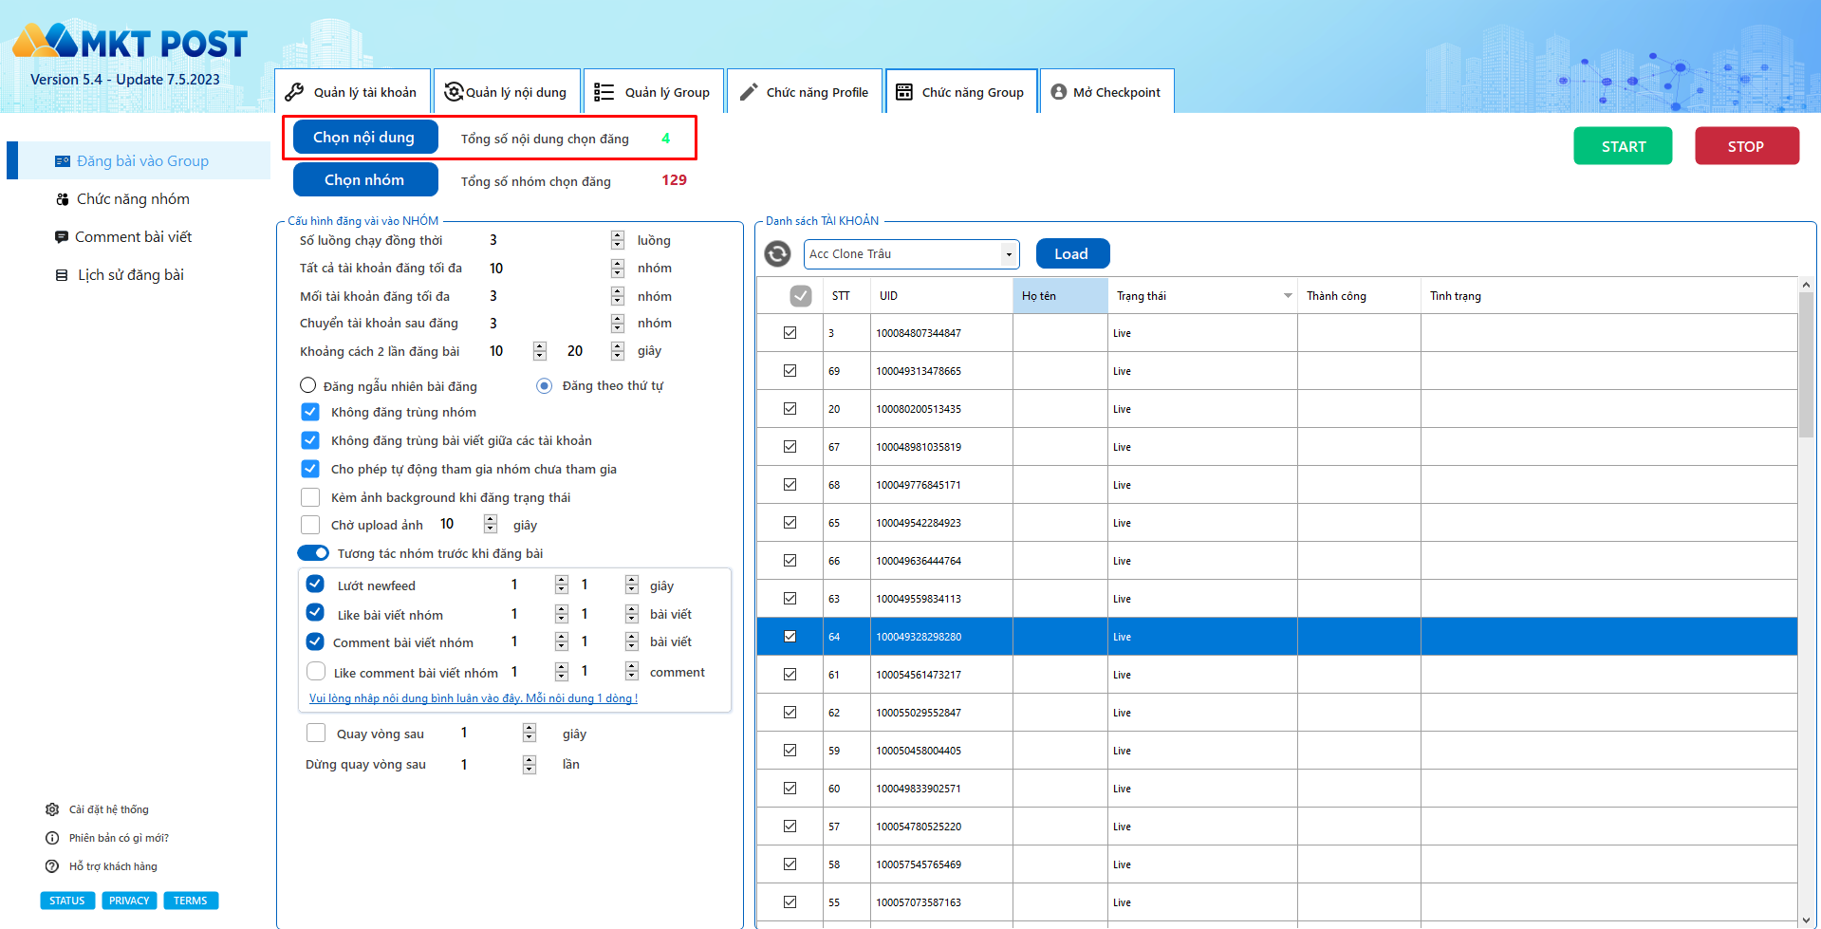
Task: Enable the Quay vòng sau checkbox
Action: click(x=316, y=733)
